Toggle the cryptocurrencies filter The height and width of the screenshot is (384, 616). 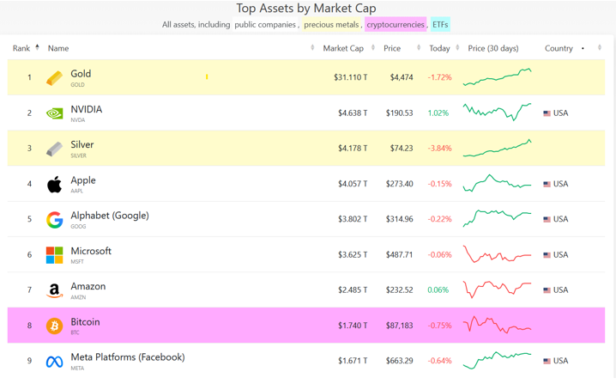coord(395,25)
